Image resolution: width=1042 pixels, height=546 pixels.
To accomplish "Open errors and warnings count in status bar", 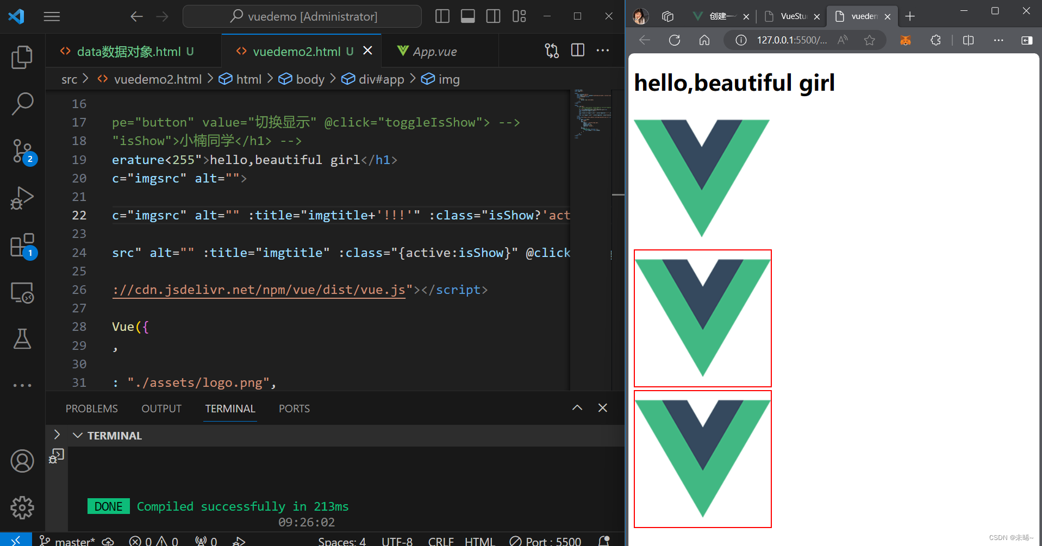I will (x=154, y=541).
